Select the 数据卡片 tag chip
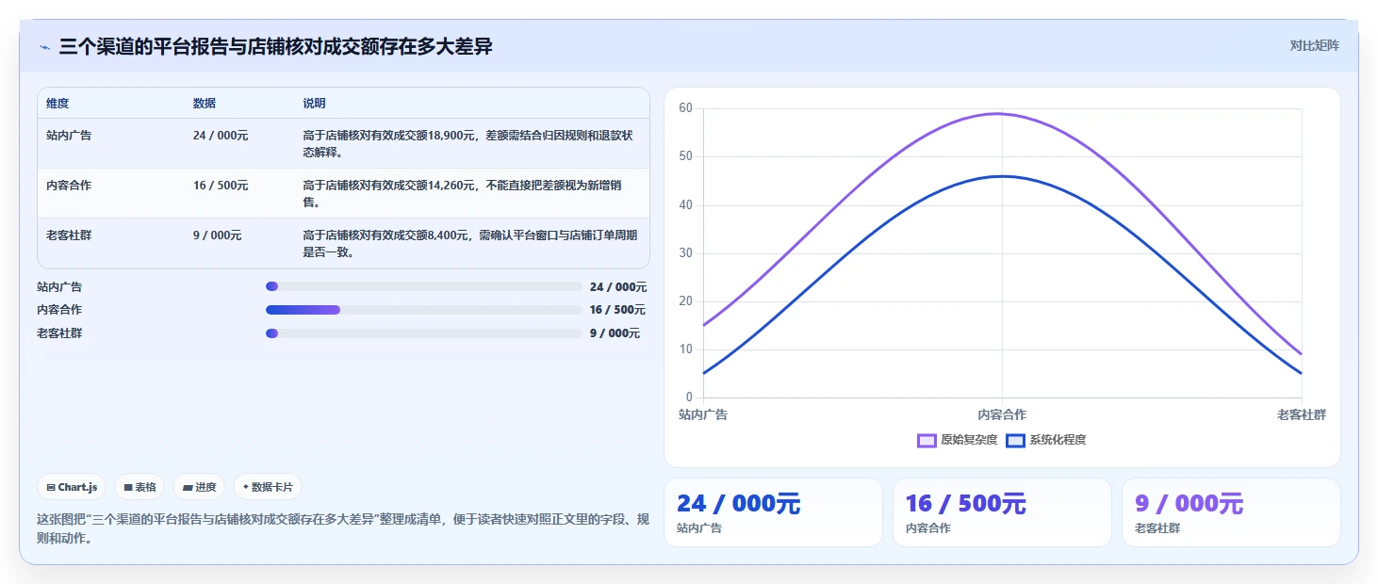This screenshot has height=584, width=1378. pos(268,487)
